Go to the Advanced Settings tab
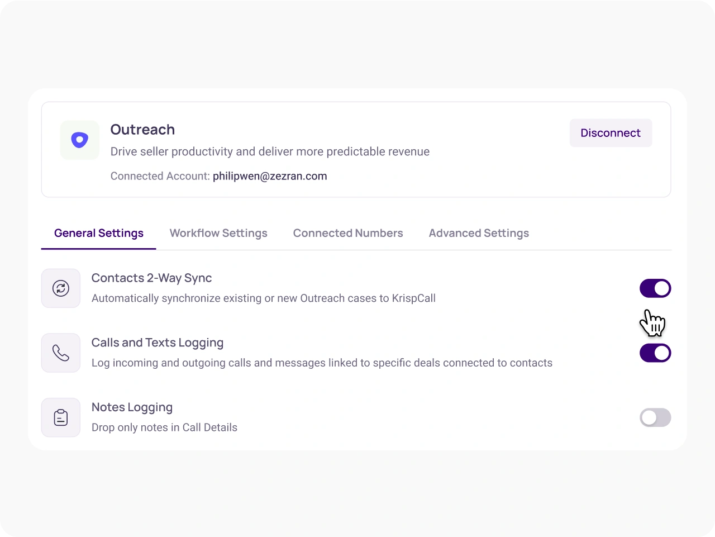This screenshot has height=537, width=715. [479, 233]
